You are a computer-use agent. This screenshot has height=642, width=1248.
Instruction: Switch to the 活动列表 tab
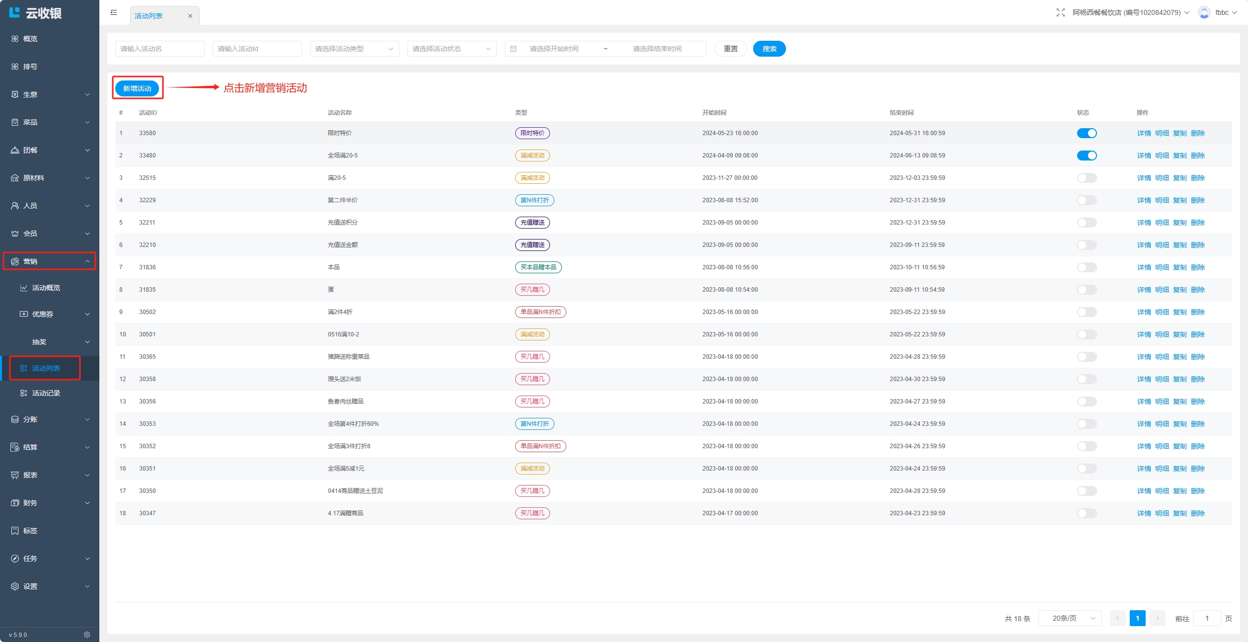pos(149,16)
